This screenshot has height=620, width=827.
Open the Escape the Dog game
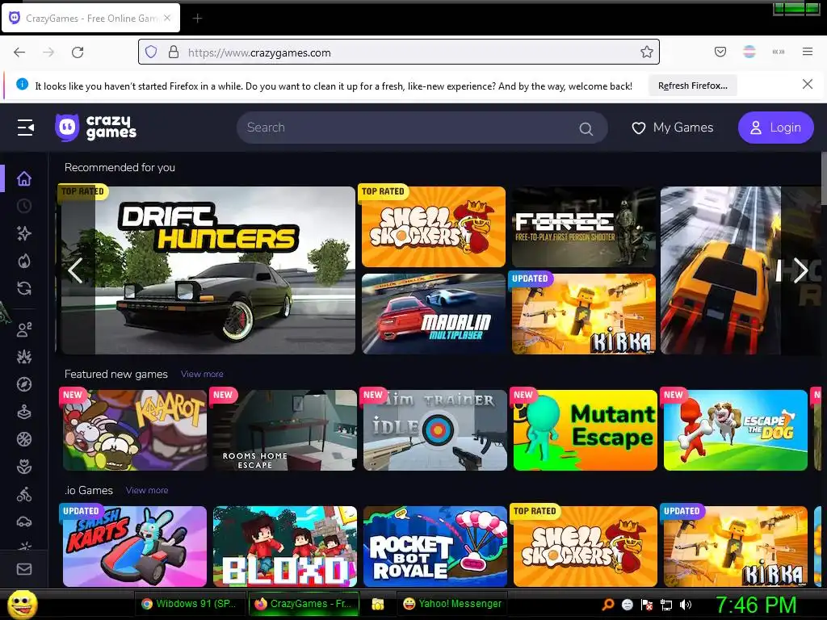pyautogui.click(x=736, y=430)
